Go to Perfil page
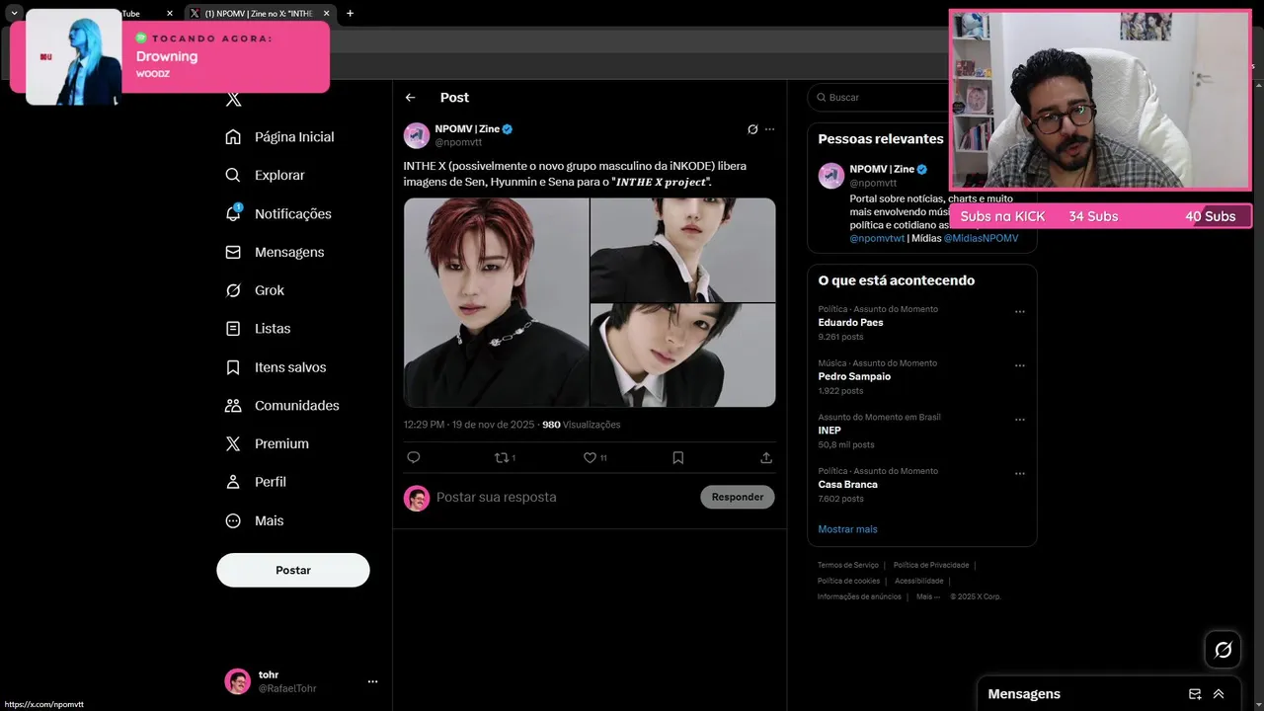The image size is (1264, 711). click(x=257, y=482)
